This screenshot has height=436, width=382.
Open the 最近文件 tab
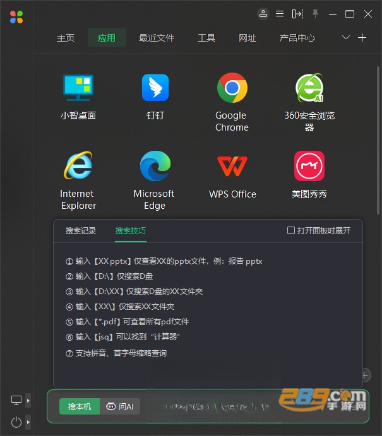click(x=157, y=38)
